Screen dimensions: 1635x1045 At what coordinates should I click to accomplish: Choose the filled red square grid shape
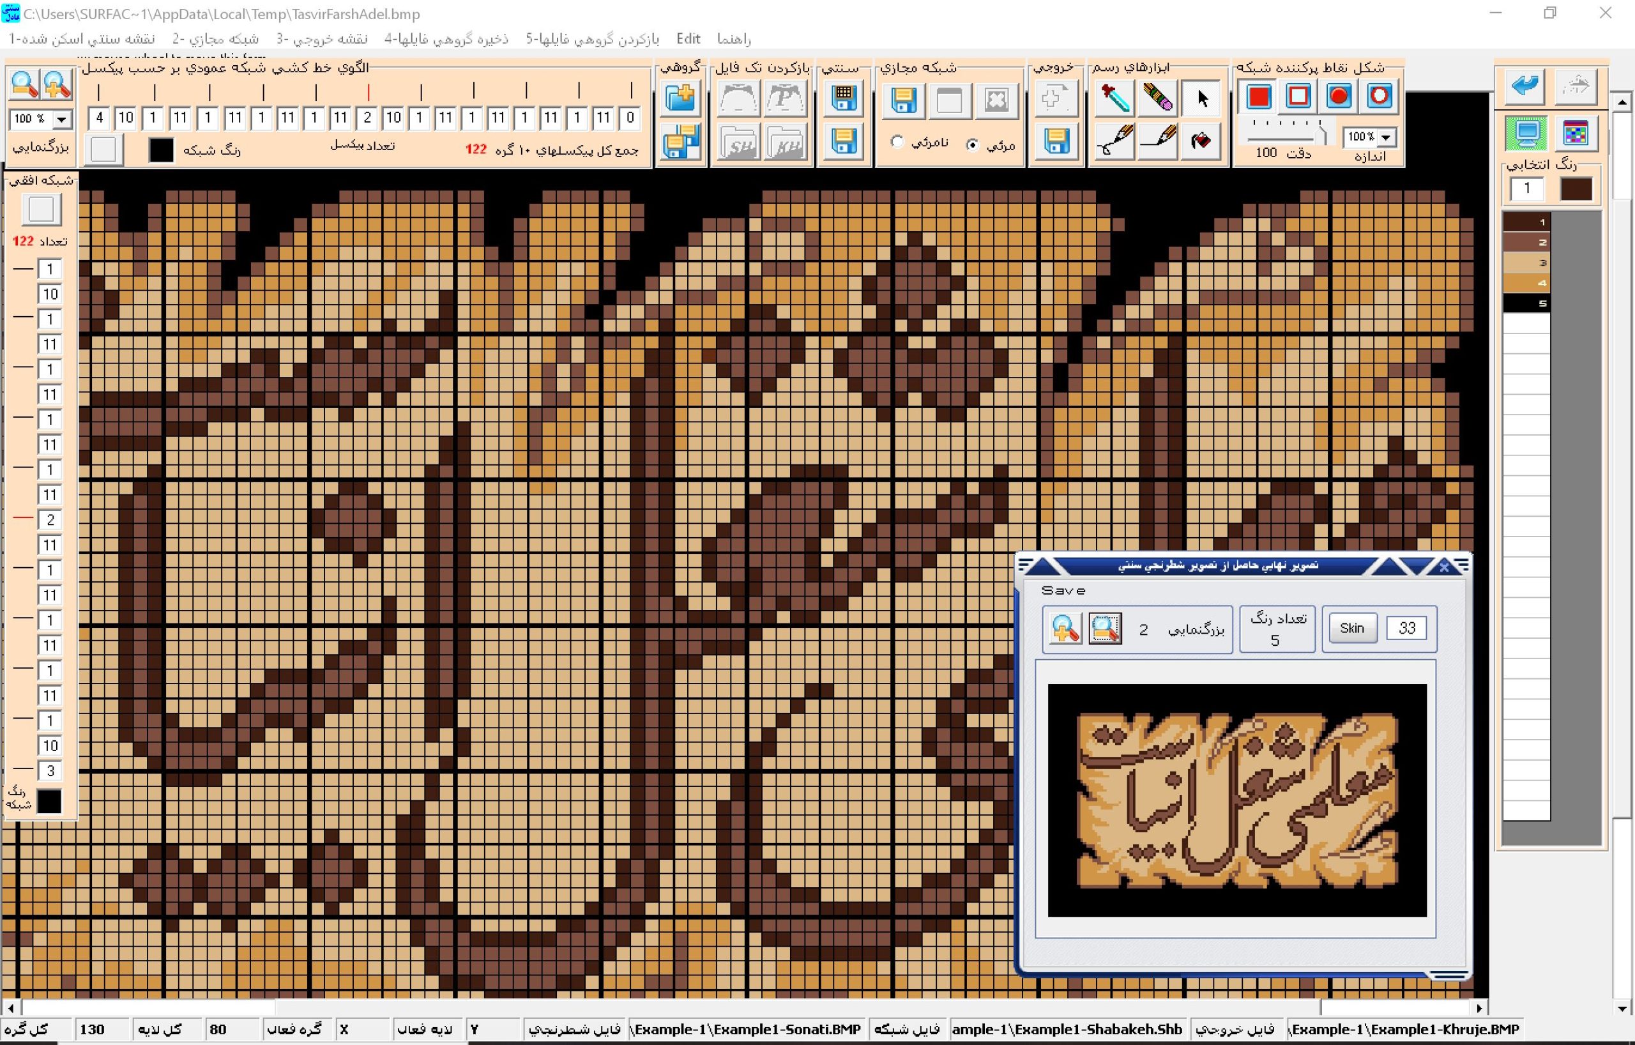click(1258, 96)
